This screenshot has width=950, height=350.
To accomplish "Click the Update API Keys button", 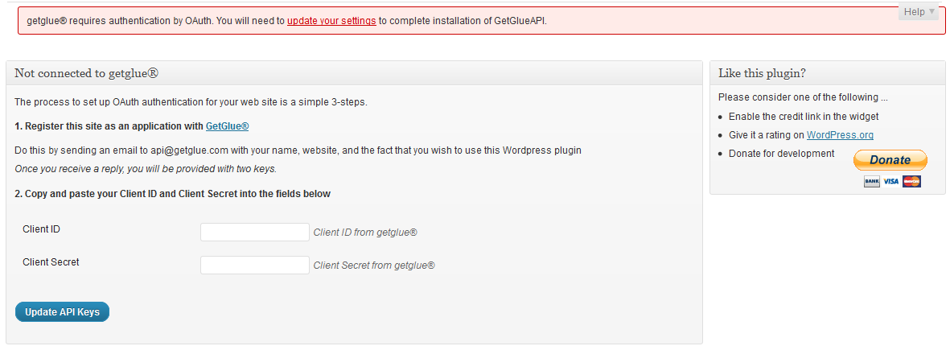I will pos(63,312).
